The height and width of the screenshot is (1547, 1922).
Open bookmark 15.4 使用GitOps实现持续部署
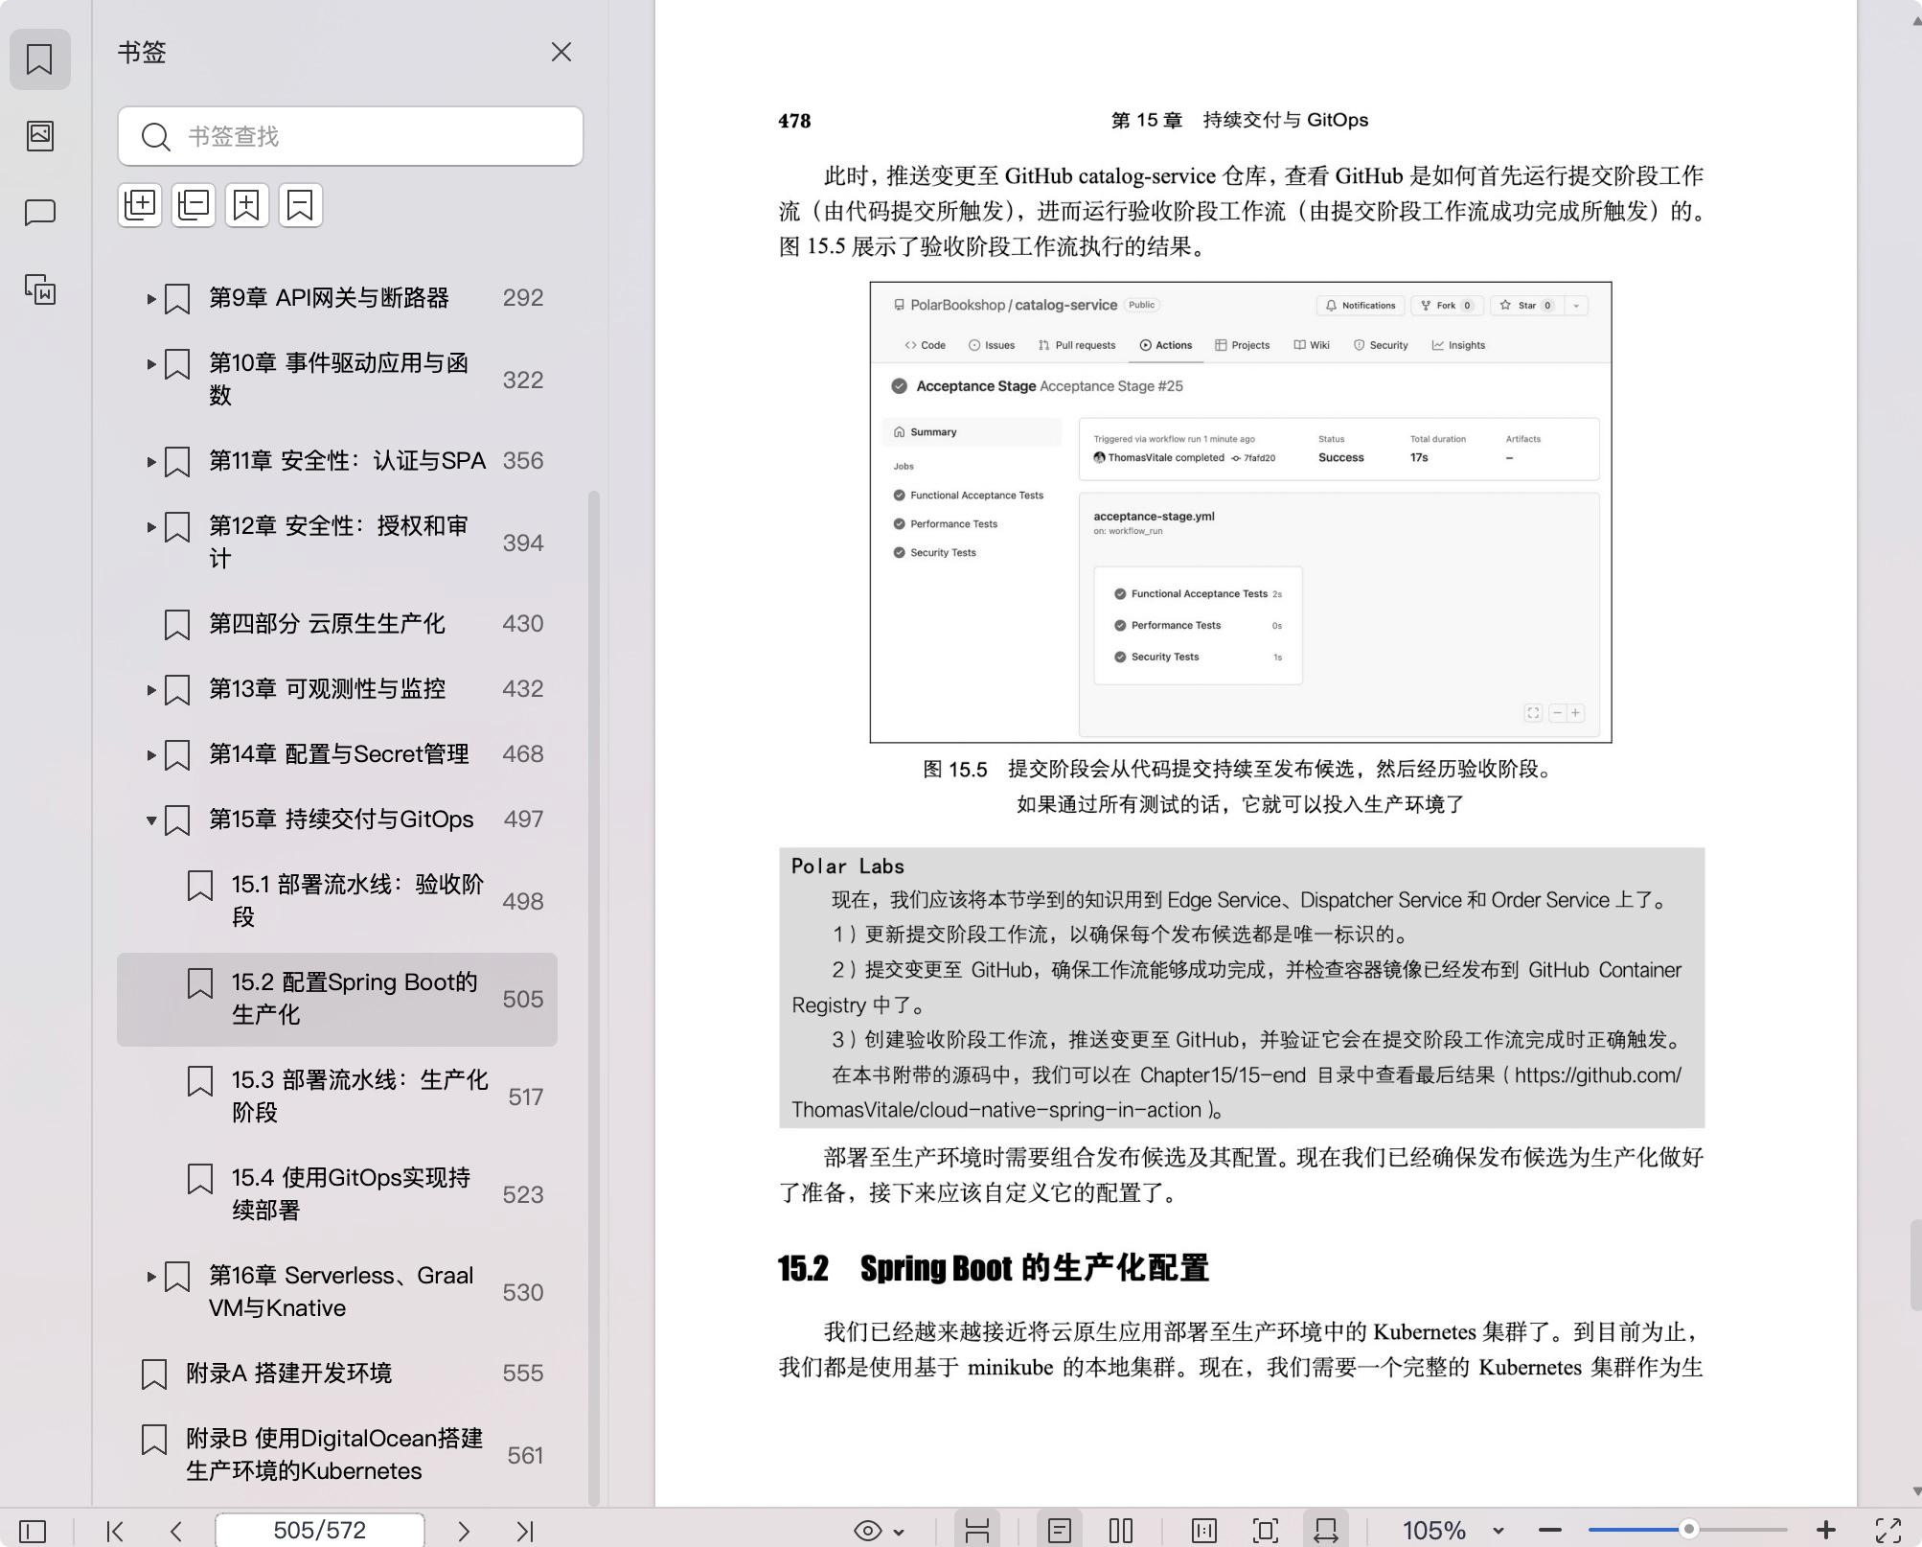click(337, 1194)
